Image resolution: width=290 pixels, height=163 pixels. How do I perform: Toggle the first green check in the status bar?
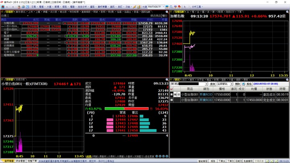click(267, 161)
